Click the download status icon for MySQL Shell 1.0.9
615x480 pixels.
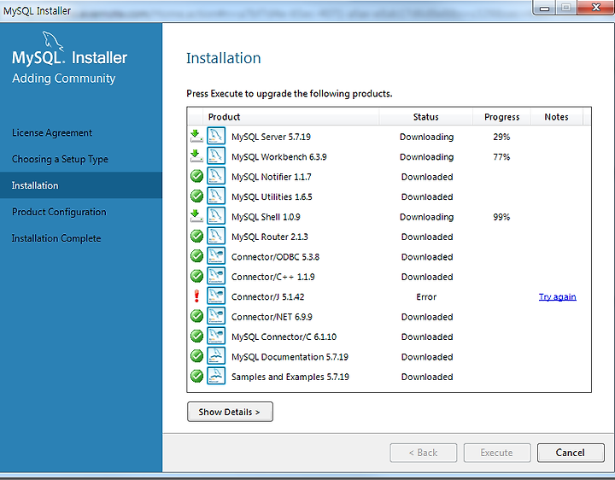[196, 216]
